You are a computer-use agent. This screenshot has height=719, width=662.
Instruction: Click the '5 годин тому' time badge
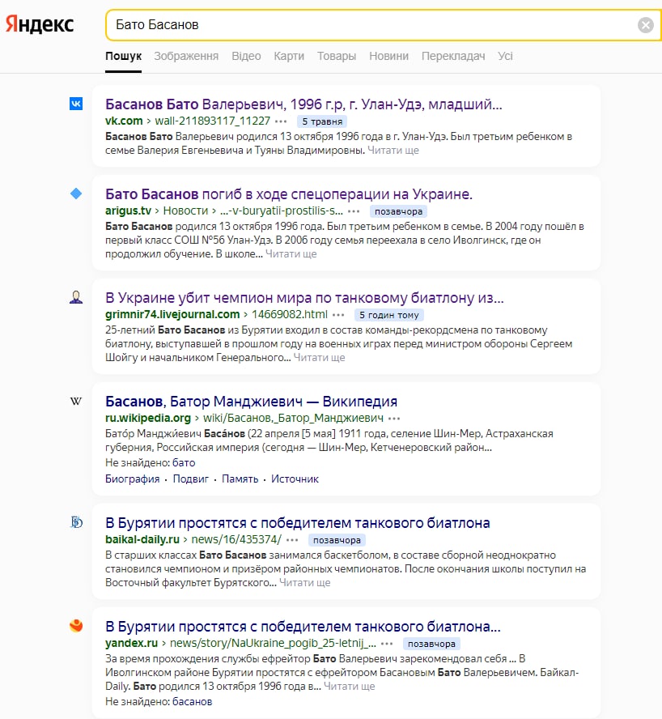coord(389,315)
